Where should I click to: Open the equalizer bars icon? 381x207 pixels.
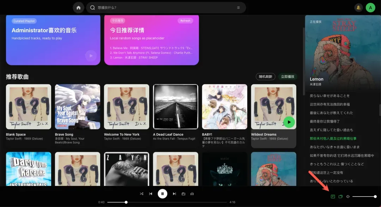pos(192,194)
